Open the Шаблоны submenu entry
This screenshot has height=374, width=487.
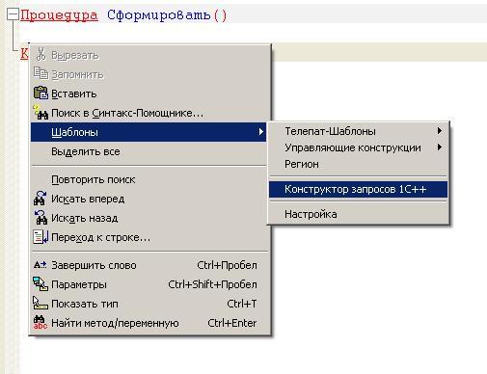pyautogui.click(x=149, y=132)
